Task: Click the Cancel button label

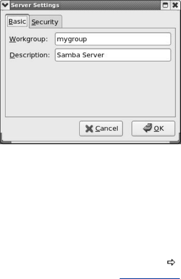Action: pyautogui.click(x=107, y=128)
